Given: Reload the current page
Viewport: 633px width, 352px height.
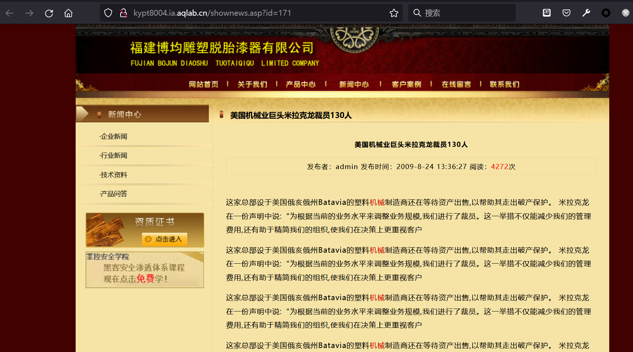Looking at the screenshot, I should click(49, 13).
